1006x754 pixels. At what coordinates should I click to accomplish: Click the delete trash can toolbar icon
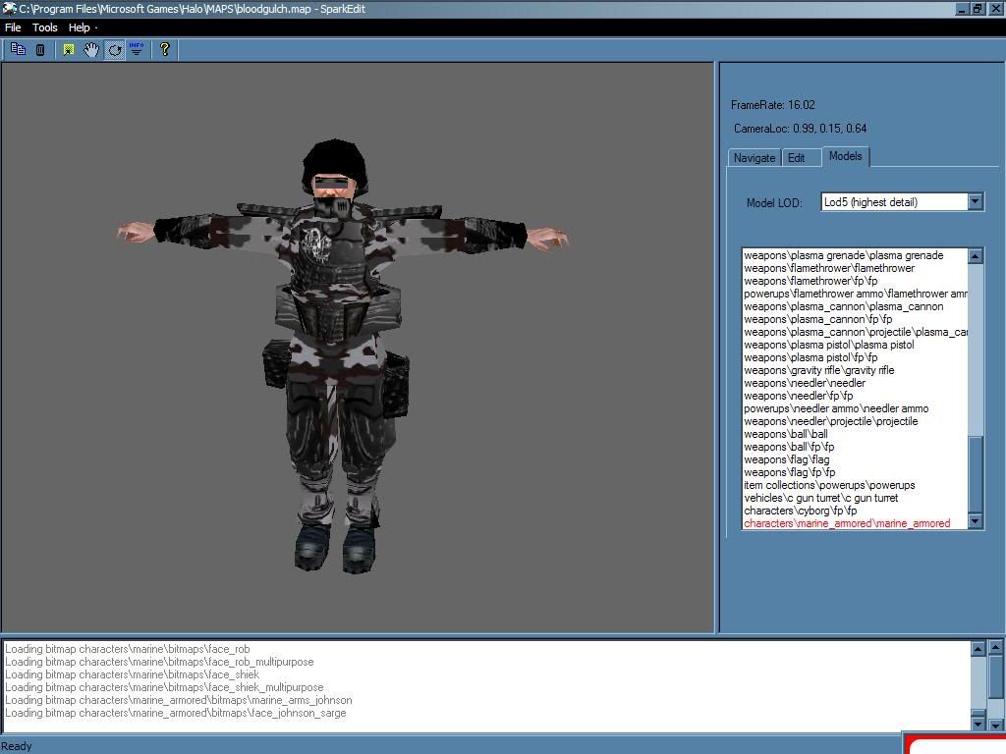coord(40,49)
